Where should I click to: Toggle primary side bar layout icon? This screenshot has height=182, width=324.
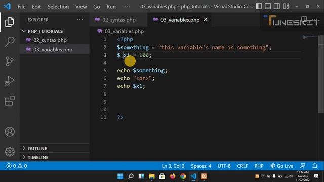coord(259,6)
